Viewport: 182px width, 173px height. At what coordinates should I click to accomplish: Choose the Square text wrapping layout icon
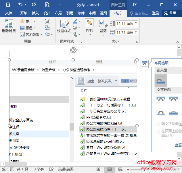point(161,100)
